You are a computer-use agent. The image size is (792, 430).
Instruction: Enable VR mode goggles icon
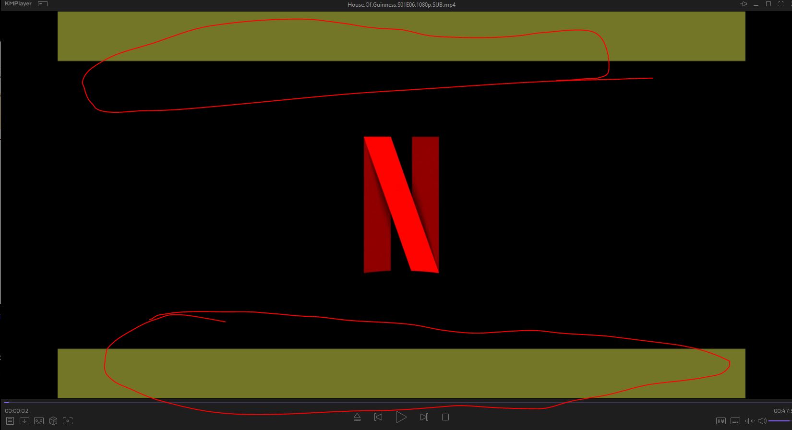[39, 421]
